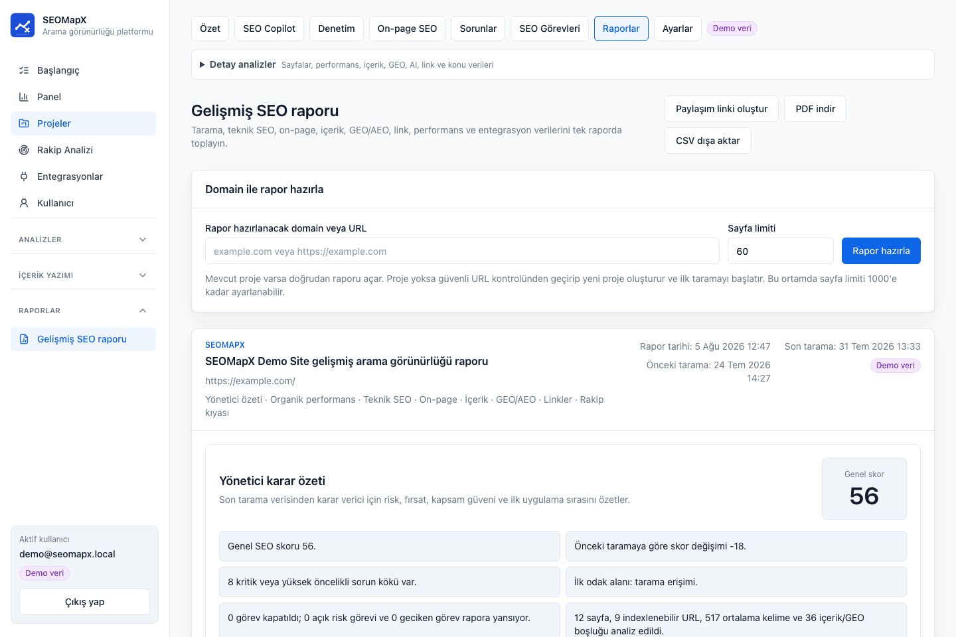Click the 'Gelişmiş SEO raporu' page heading
This screenshot has height=637, width=956.
coord(265,111)
